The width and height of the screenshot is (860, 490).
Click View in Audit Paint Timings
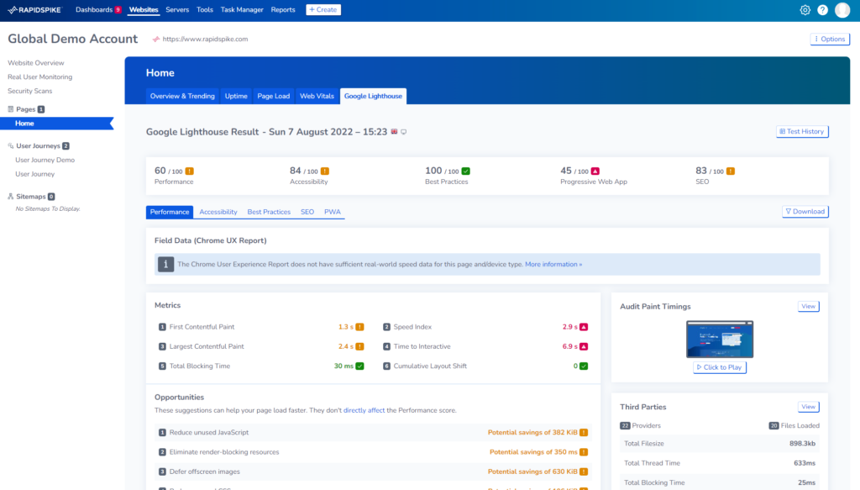pyautogui.click(x=809, y=306)
